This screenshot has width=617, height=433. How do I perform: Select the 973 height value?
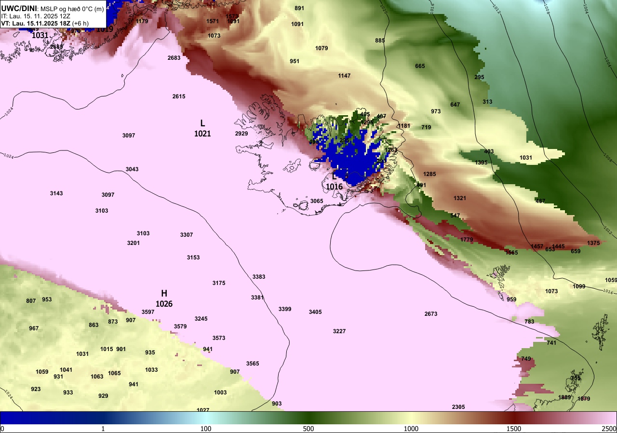point(436,111)
